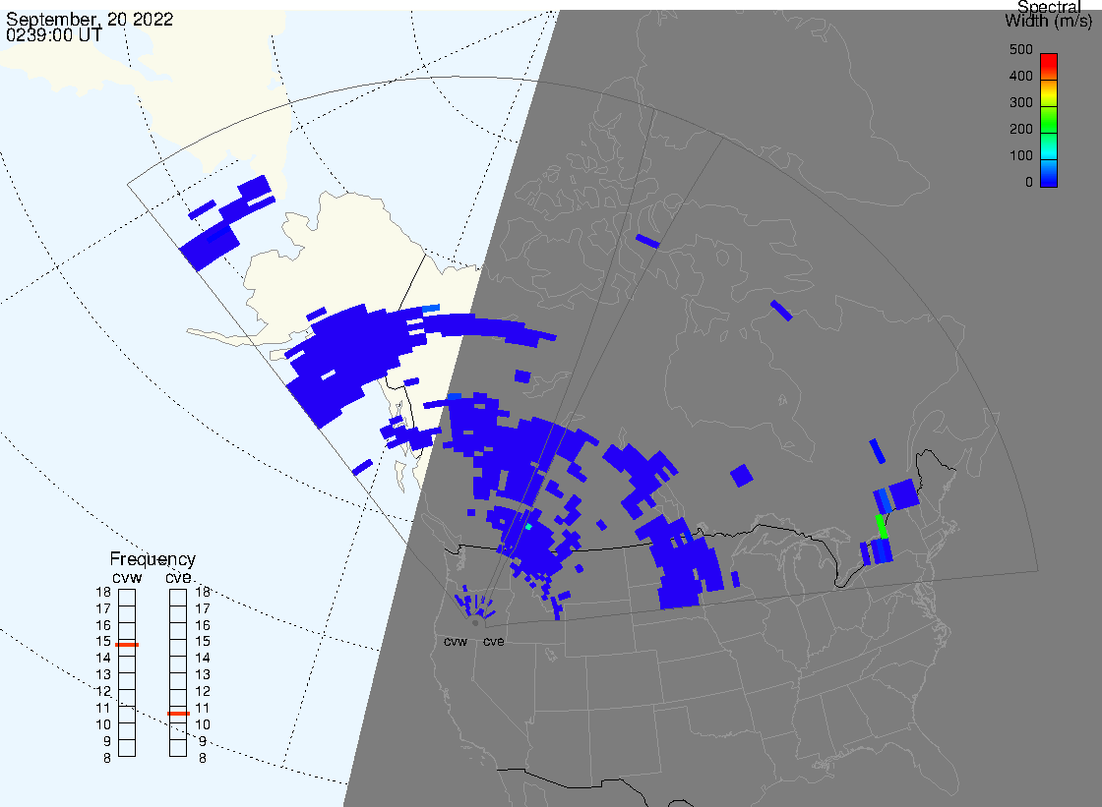Click the '400' value on color scale

[x=1021, y=76]
